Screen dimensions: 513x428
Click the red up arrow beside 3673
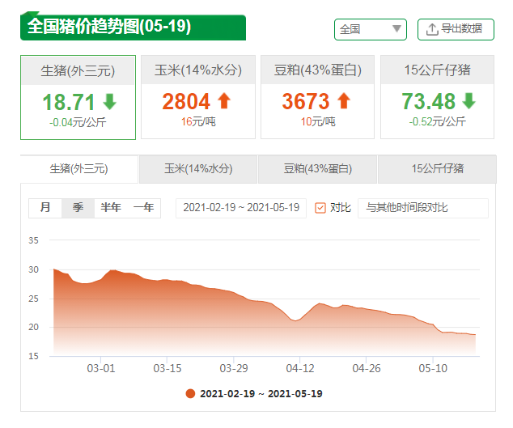pyautogui.click(x=344, y=101)
